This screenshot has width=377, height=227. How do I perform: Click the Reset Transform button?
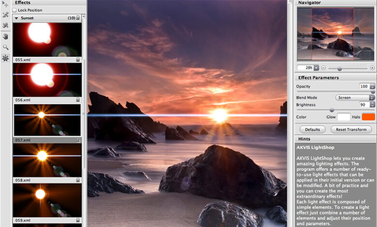coord(351,129)
